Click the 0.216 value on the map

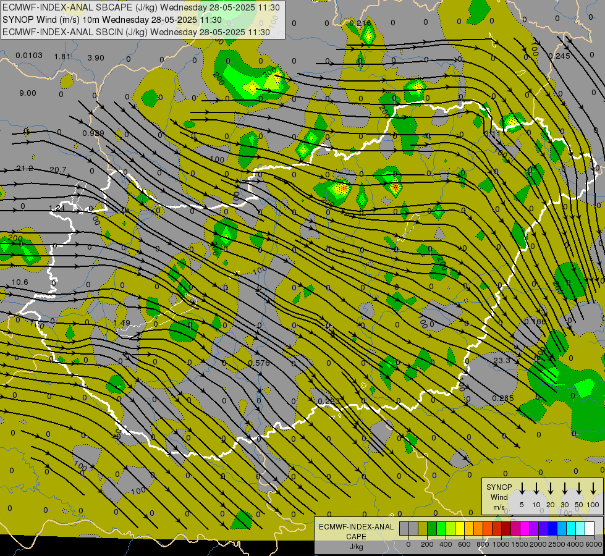(x=360, y=23)
